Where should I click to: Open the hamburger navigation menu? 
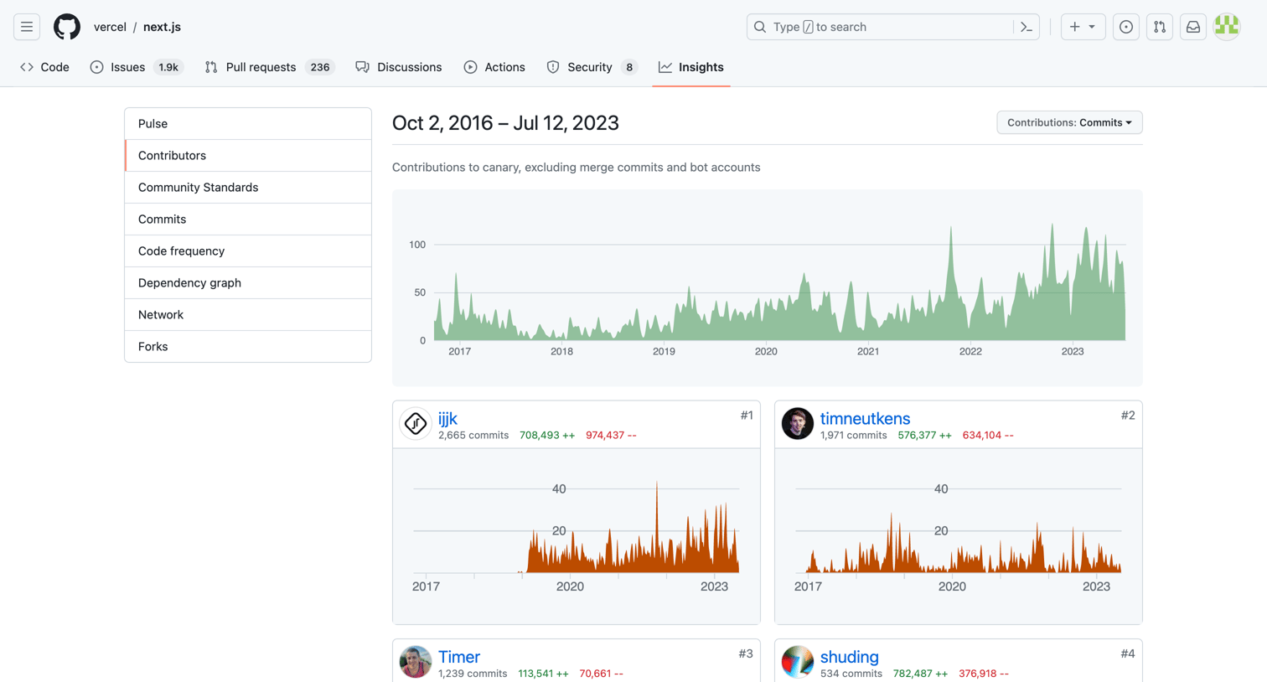pos(27,27)
